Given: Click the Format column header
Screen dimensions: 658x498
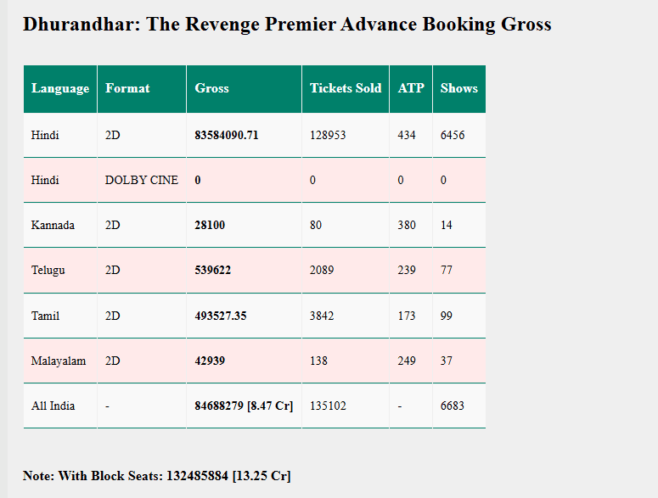Looking at the screenshot, I should (x=127, y=88).
